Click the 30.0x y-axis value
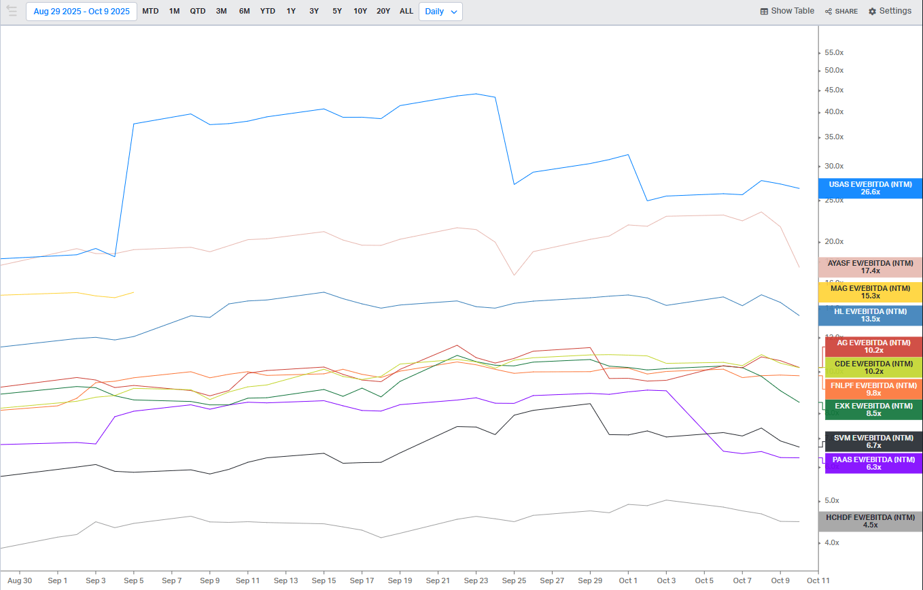Image resolution: width=923 pixels, height=590 pixels. [834, 167]
